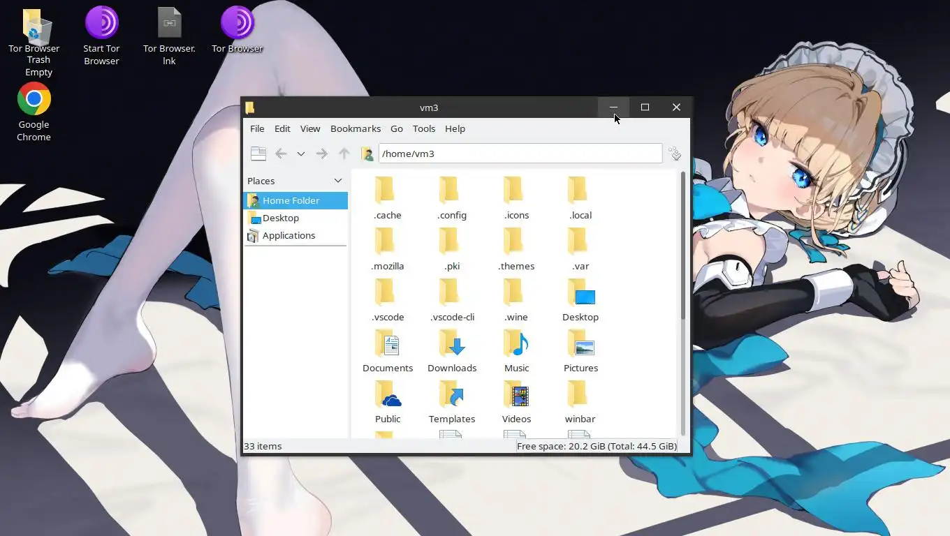The height and width of the screenshot is (536, 950).
Task: Open the Edit menu
Action: (x=282, y=128)
